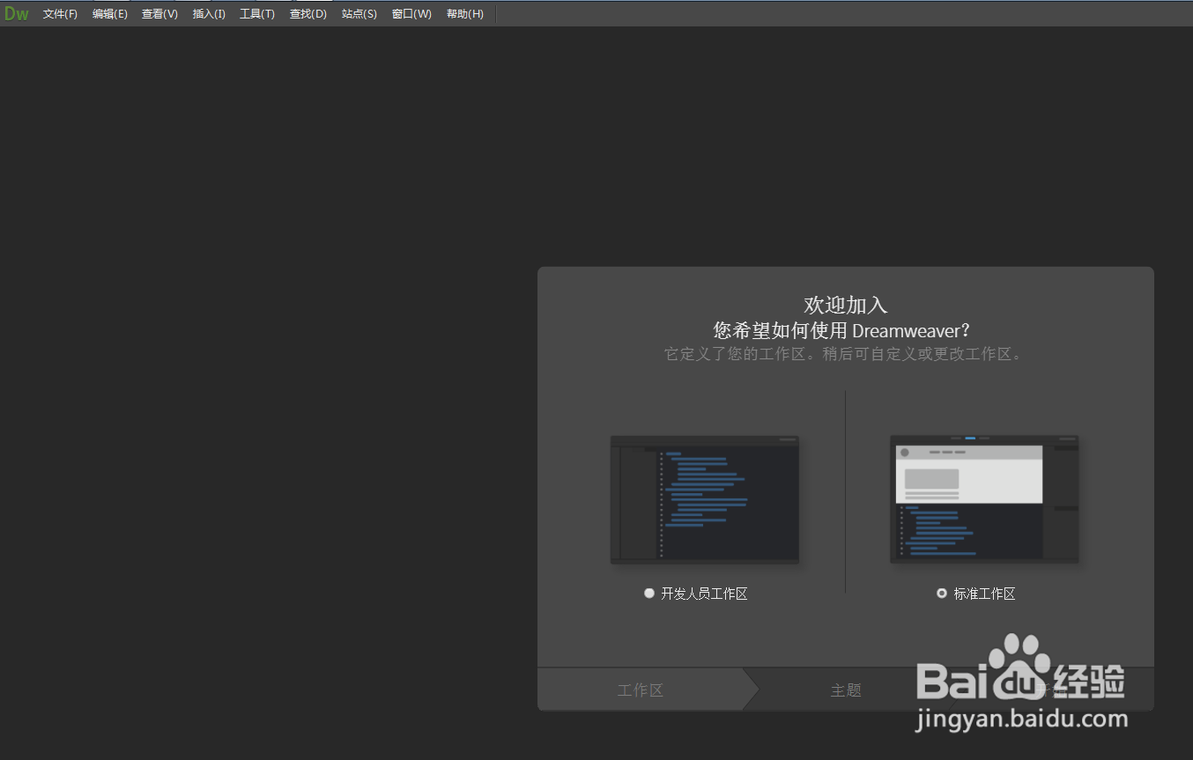Open the 编辑(E) menu
This screenshot has width=1193, height=760.
110,14
